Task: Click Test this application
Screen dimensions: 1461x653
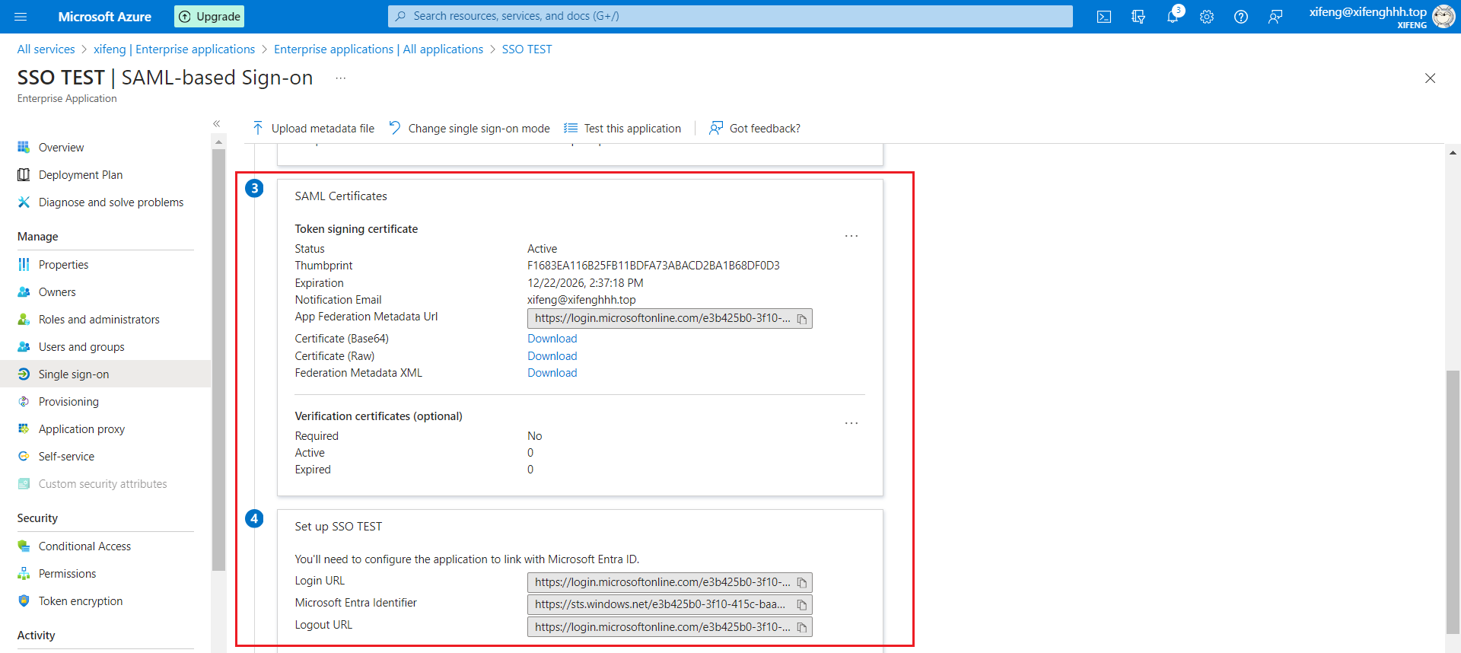Action: coord(622,128)
